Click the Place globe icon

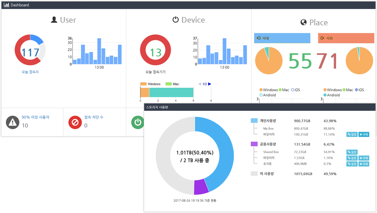pos(303,23)
